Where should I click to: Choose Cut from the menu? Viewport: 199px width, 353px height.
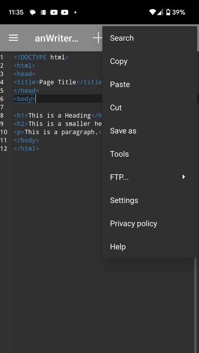coord(150,108)
